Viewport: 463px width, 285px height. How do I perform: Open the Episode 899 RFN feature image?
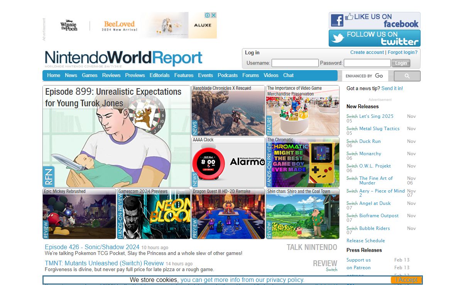117,136
